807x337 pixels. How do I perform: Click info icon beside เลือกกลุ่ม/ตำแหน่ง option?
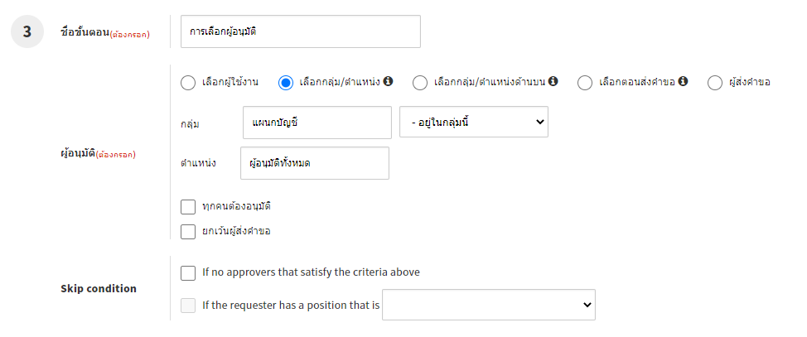388,81
